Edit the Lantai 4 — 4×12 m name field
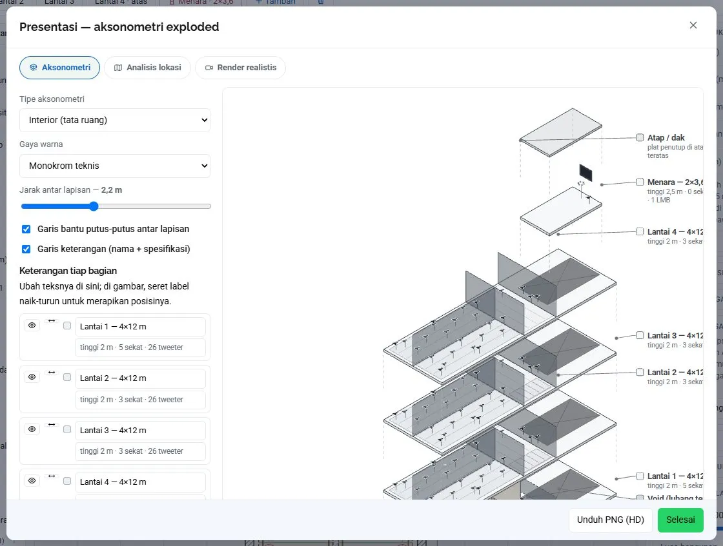Image resolution: width=723 pixels, height=546 pixels. pyautogui.click(x=140, y=482)
